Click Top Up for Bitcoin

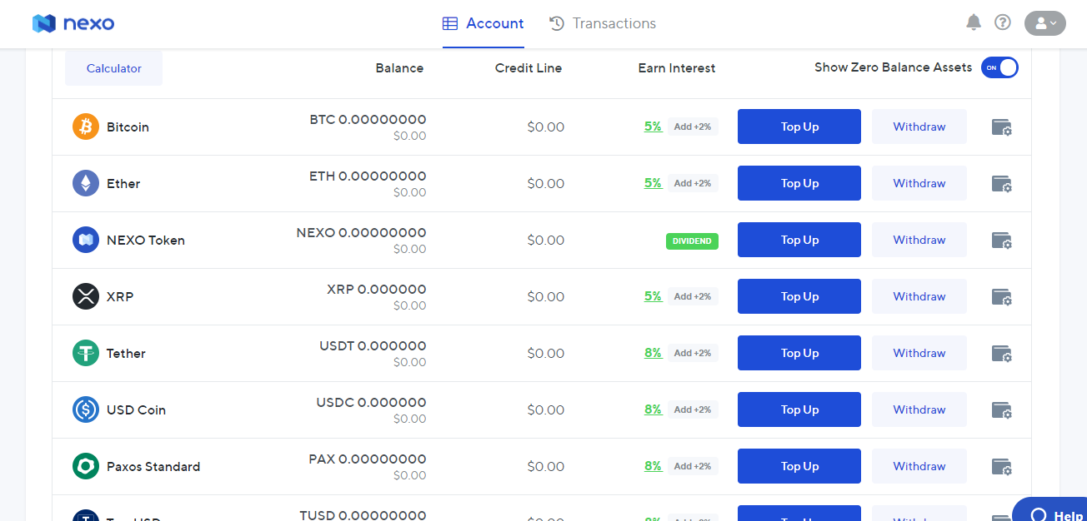799,127
